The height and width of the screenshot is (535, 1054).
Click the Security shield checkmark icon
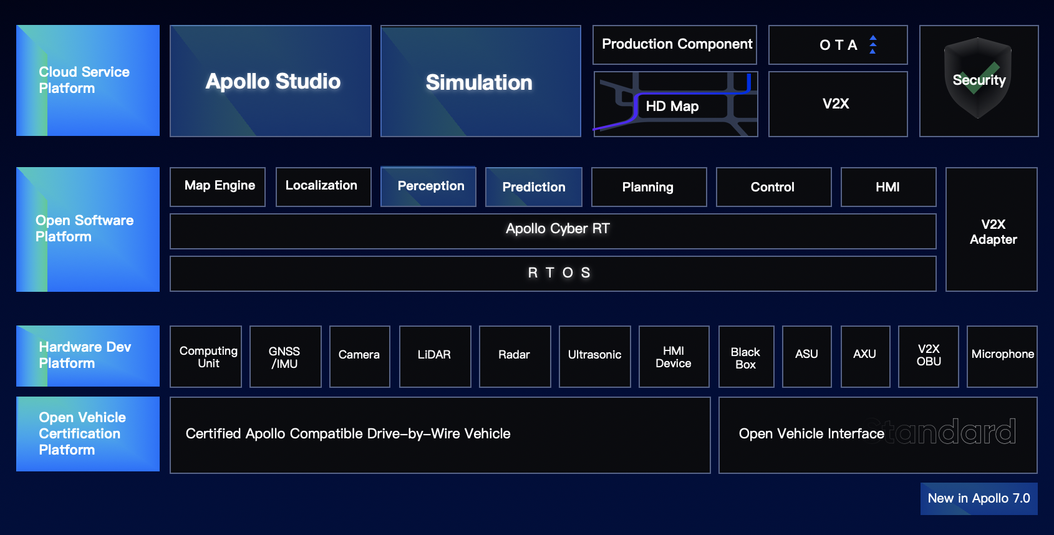978,78
